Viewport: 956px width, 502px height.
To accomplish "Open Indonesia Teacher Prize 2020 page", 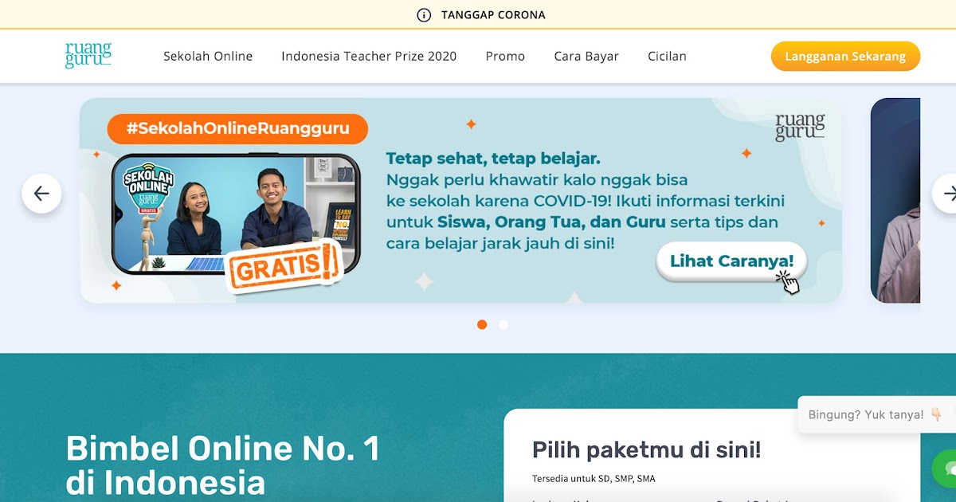I will point(369,57).
